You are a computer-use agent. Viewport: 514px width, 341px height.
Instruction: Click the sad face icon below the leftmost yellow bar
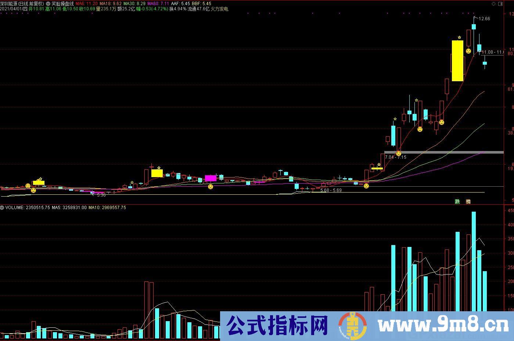33,190
